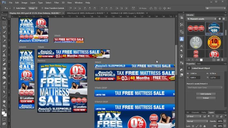Change screen mode icon

point(4,124)
